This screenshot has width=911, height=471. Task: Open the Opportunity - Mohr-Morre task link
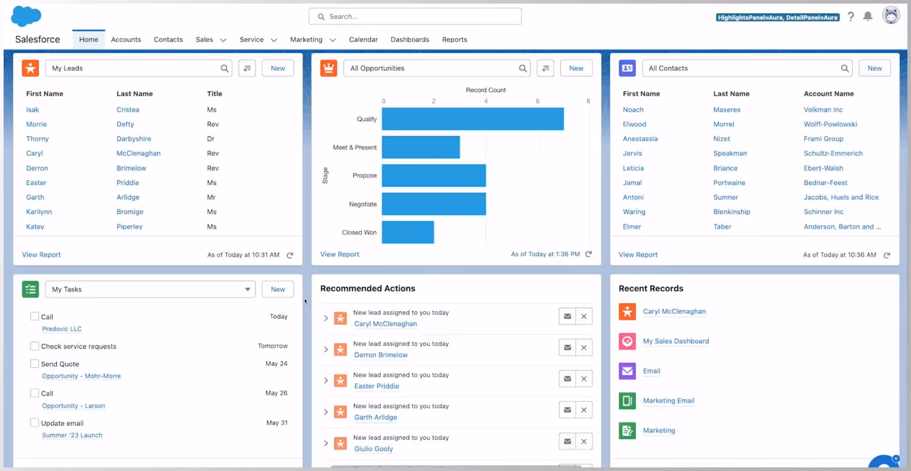coord(81,376)
